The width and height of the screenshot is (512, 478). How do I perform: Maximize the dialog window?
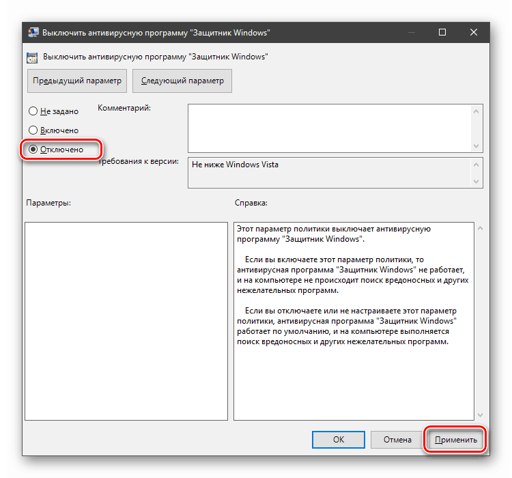442,32
